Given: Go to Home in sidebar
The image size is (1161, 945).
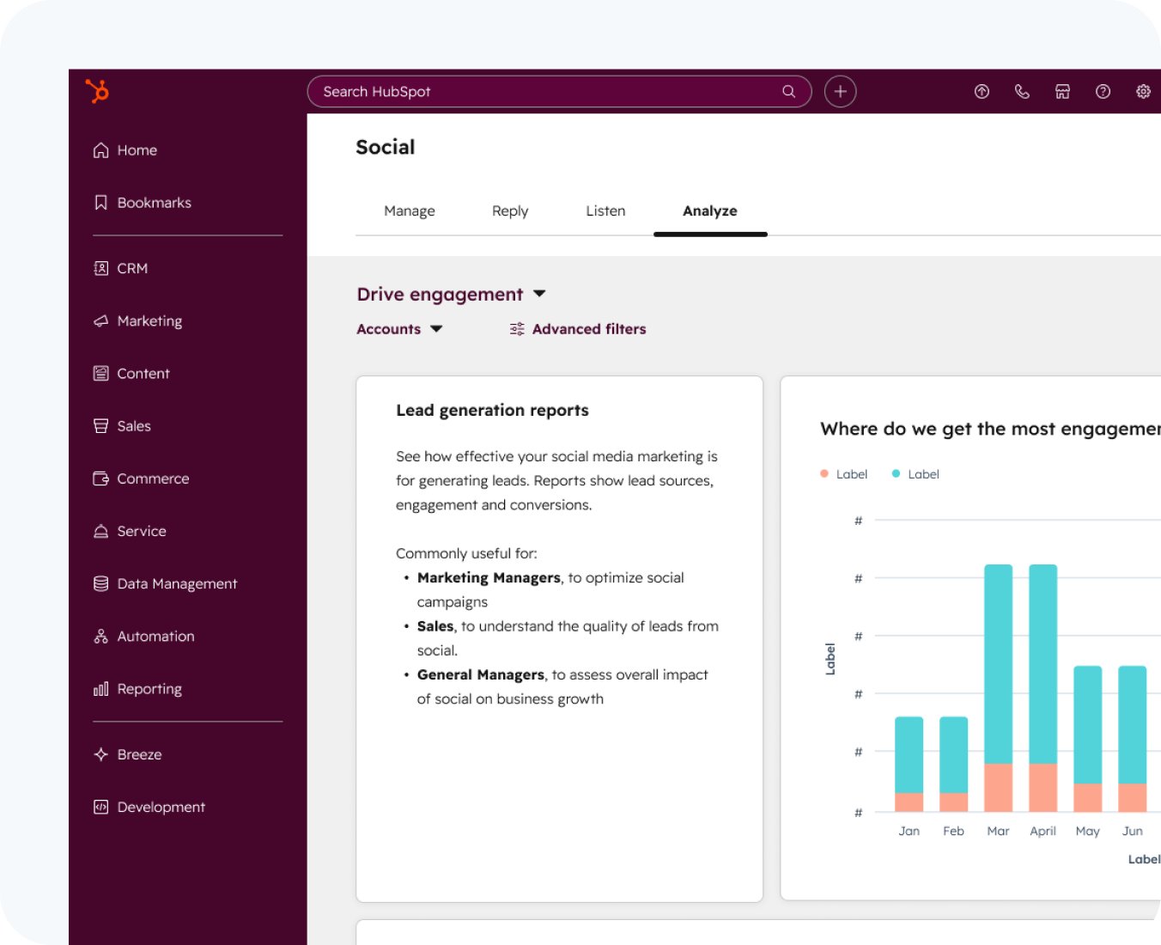Looking at the screenshot, I should 125,150.
